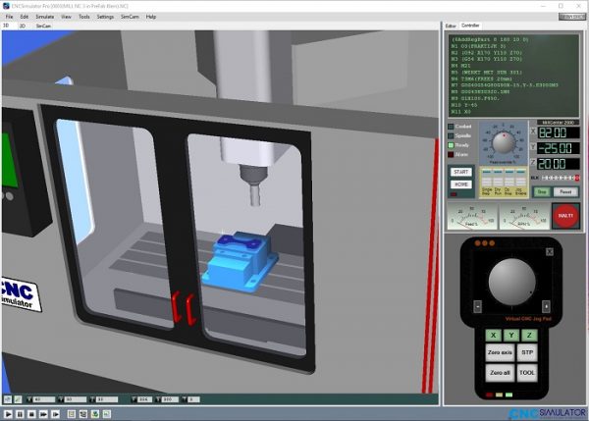Switch to the SimCam view tab
This screenshot has width=589, height=421.
[43, 26]
